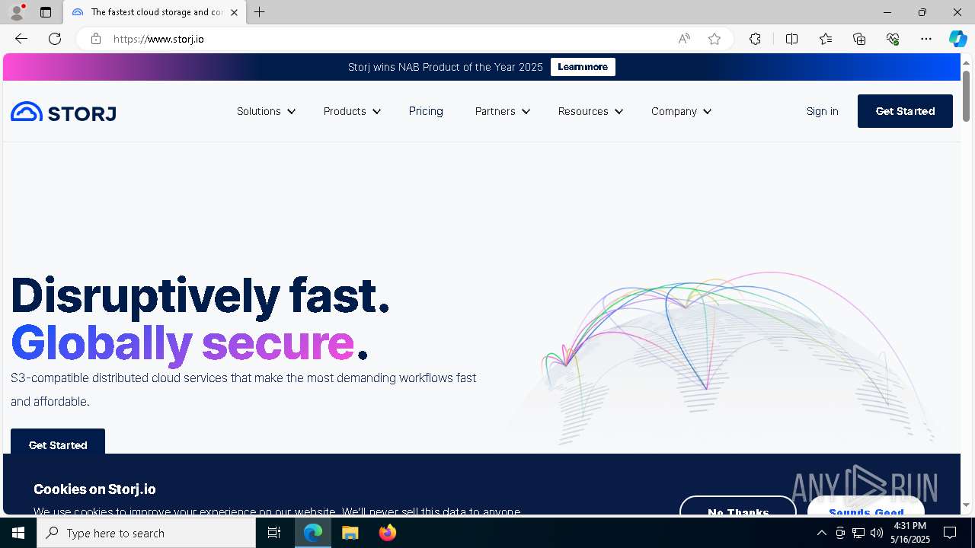Open the taskbar clock and date
The height and width of the screenshot is (548, 975).
[x=910, y=533]
